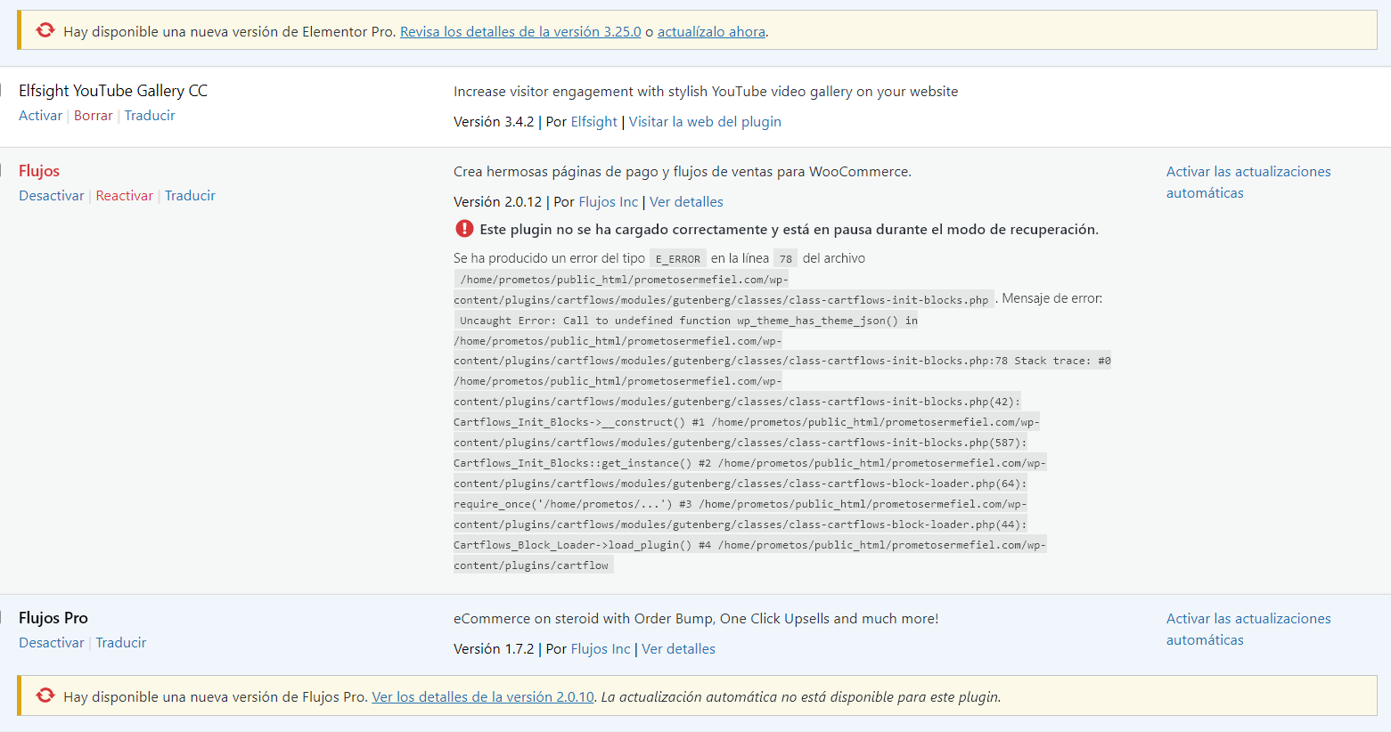Screen dimensions: 1391x732
Task: Click Traducir under Flujos Pro
Action: [121, 642]
